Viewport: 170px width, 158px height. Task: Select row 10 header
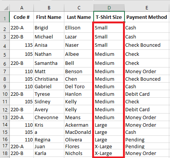(5, 94)
